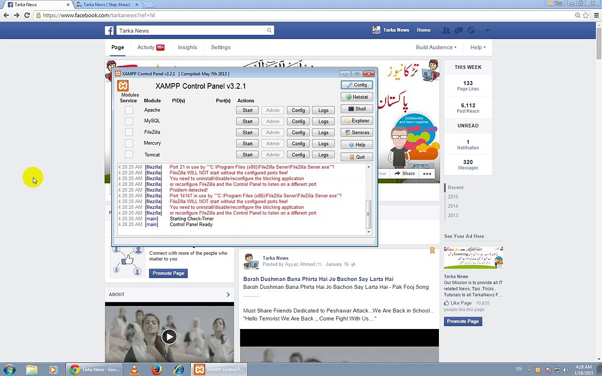Open VLC from taskbar
This screenshot has width=602, height=376.
(x=134, y=370)
